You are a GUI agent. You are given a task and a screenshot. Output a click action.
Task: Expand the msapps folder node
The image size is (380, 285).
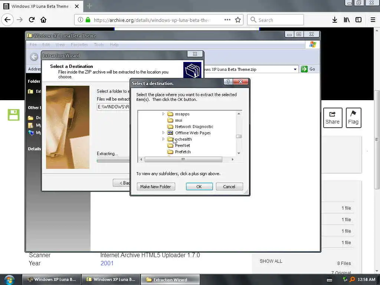coord(163,114)
